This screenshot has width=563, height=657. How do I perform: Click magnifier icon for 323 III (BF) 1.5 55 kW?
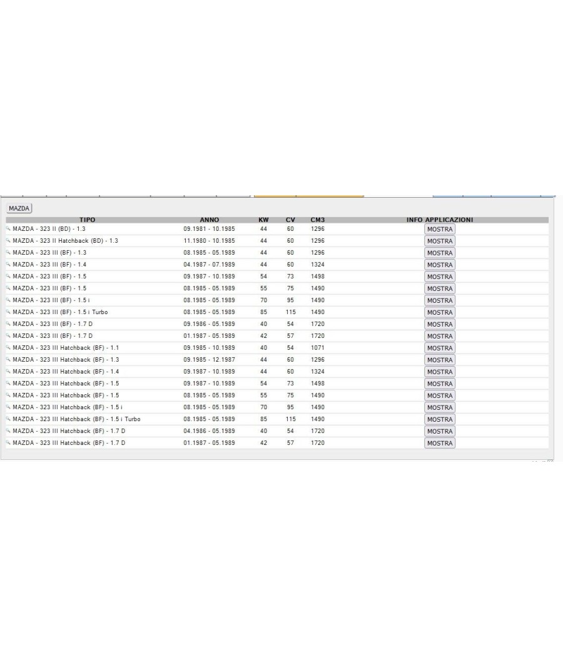[8, 288]
